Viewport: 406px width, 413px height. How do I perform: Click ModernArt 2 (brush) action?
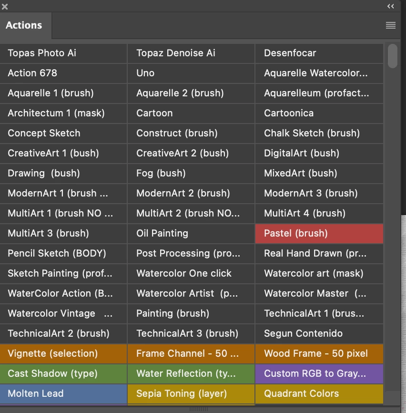coord(191,193)
